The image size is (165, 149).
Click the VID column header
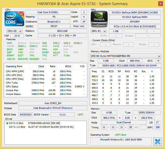click(79, 66)
